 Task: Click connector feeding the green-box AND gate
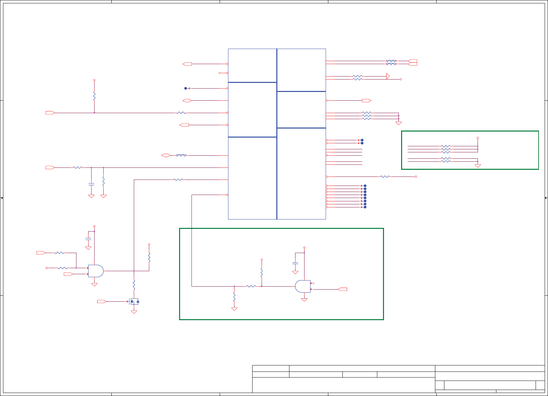click(x=342, y=289)
